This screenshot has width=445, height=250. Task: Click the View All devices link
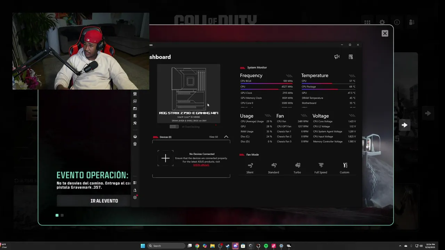pyautogui.click(x=213, y=137)
